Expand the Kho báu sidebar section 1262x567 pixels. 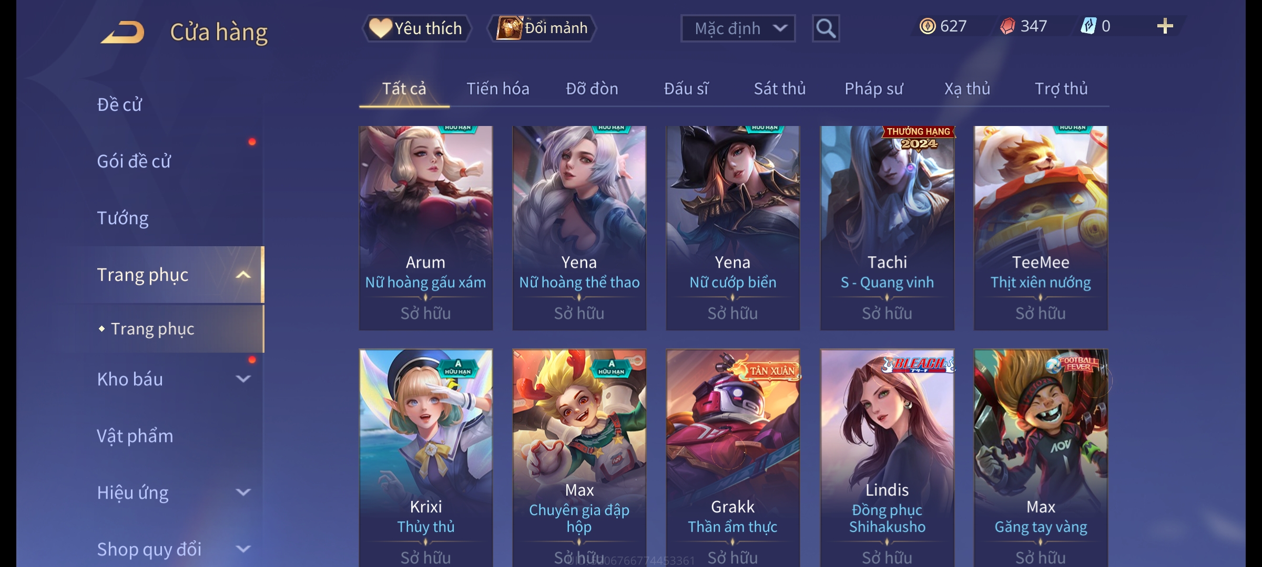pyautogui.click(x=243, y=379)
